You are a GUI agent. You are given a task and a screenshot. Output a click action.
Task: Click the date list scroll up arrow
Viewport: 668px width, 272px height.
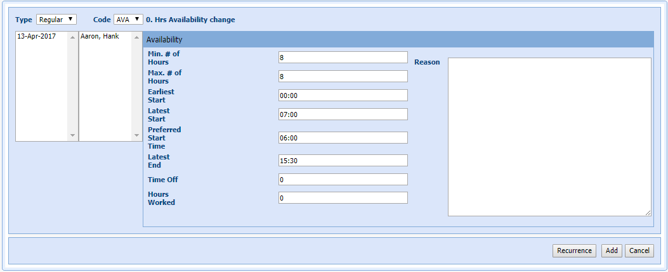point(72,37)
